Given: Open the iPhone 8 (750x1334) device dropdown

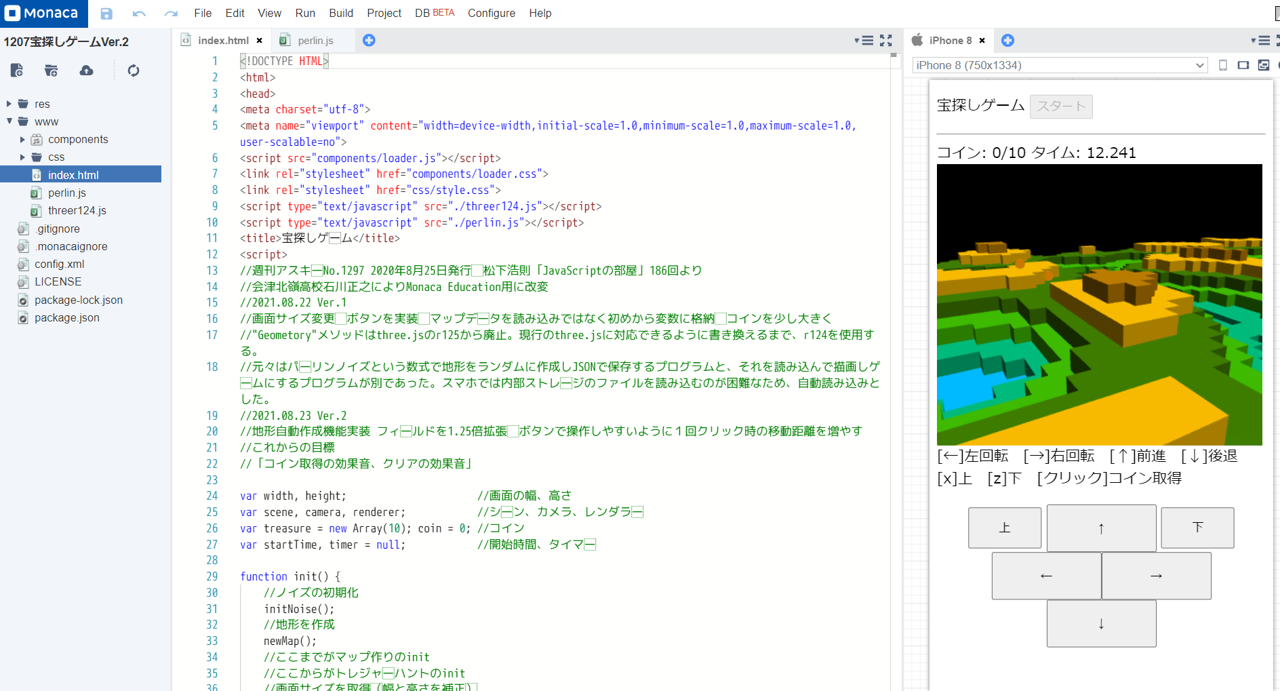Looking at the screenshot, I should (1060, 65).
